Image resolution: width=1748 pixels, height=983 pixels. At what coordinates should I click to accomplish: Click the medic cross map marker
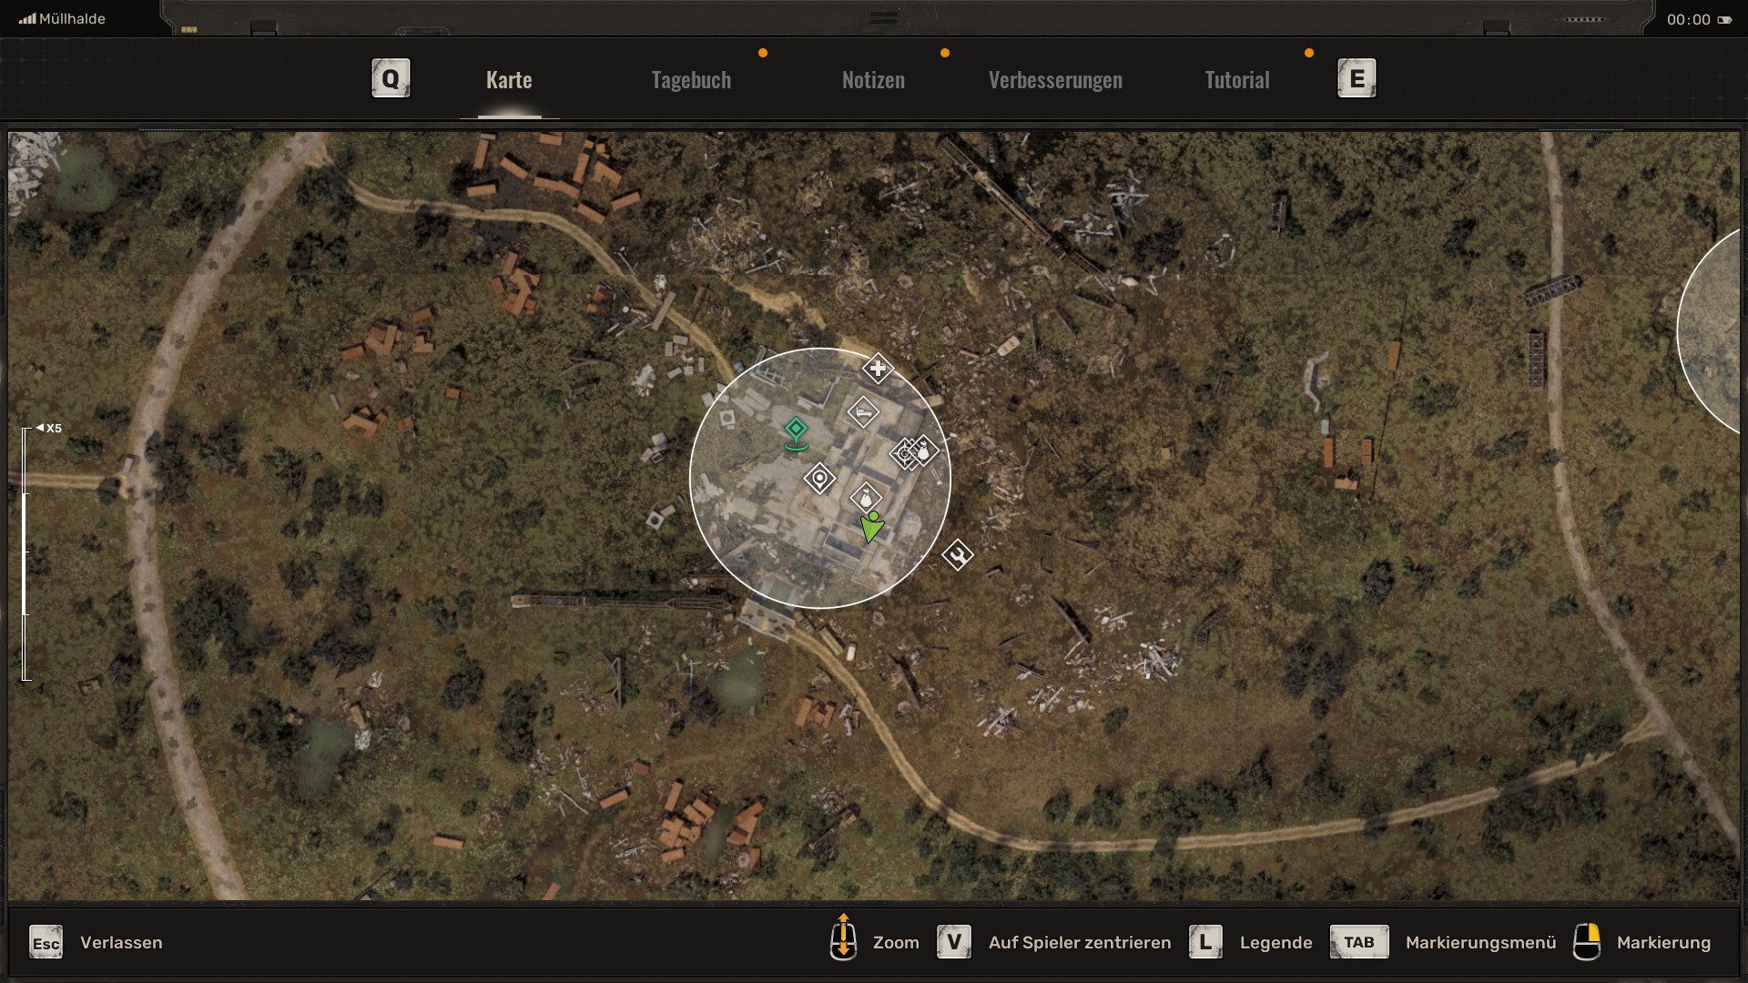pyautogui.click(x=877, y=369)
